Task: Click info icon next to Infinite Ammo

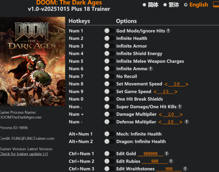Action: (151, 68)
